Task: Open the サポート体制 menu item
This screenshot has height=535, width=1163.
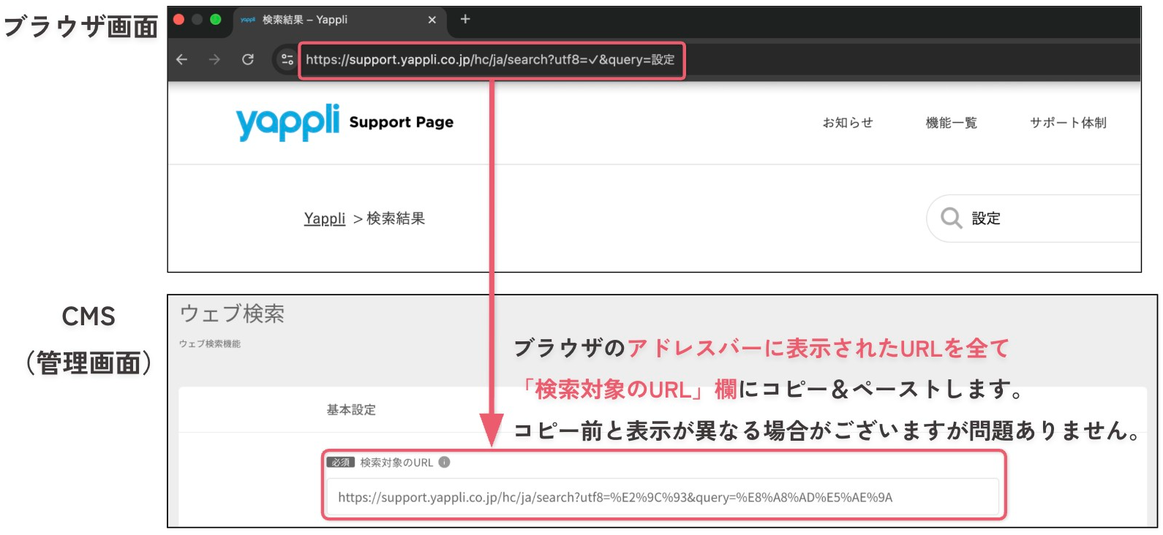Action: (1068, 123)
